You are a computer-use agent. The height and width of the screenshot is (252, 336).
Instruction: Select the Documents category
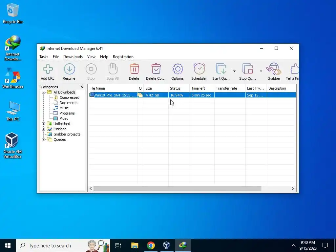point(68,103)
